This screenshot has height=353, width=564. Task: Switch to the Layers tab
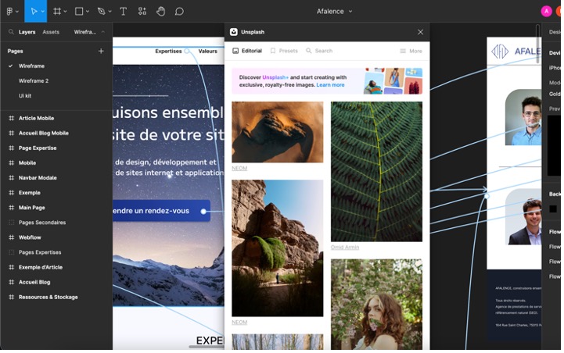[x=27, y=32]
